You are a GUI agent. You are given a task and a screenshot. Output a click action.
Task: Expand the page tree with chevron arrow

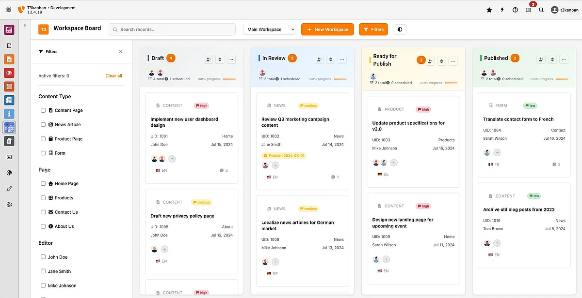[x=25, y=25]
